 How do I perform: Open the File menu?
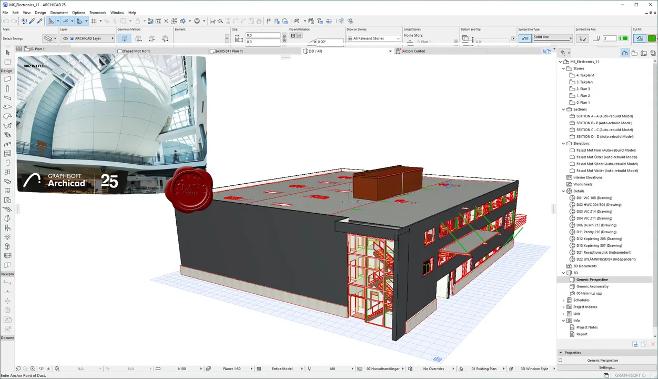click(5, 13)
